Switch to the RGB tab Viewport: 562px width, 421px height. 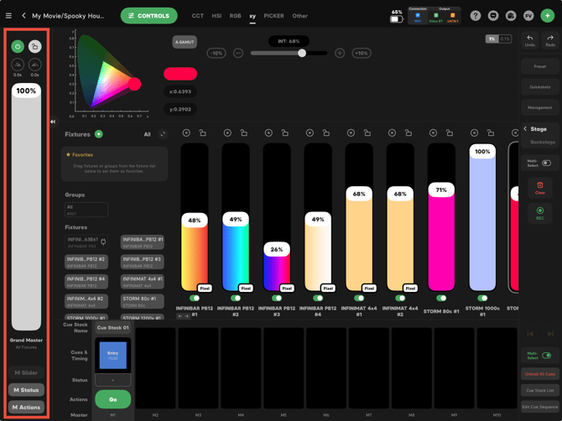click(x=235, y=16)
